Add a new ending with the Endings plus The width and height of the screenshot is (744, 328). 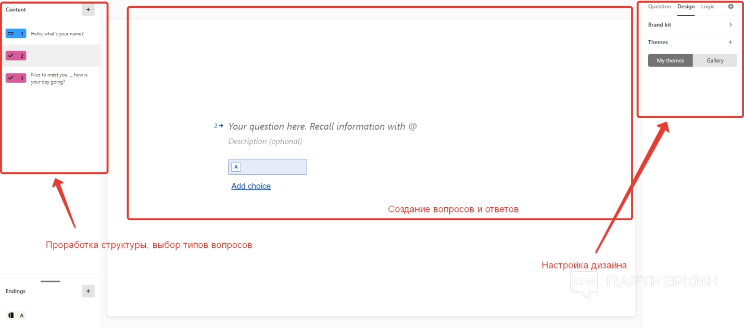point(88,291)
